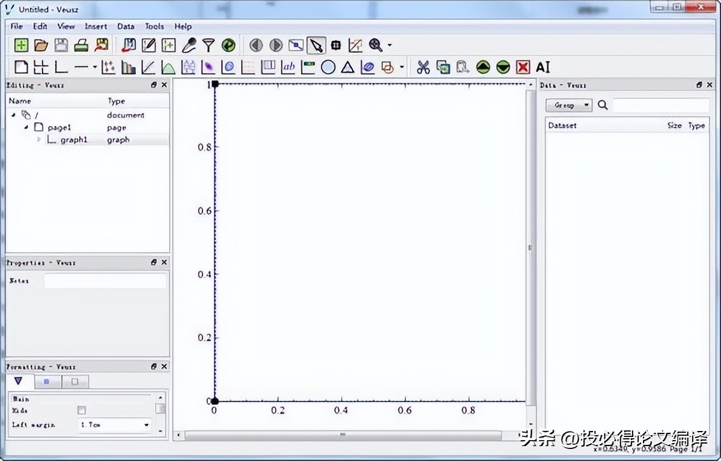Open the Data menu
The image size is (721, 461).
[x=126, y=26]
